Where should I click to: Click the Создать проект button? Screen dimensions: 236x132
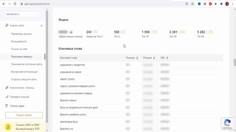click(x=24, y=115)
